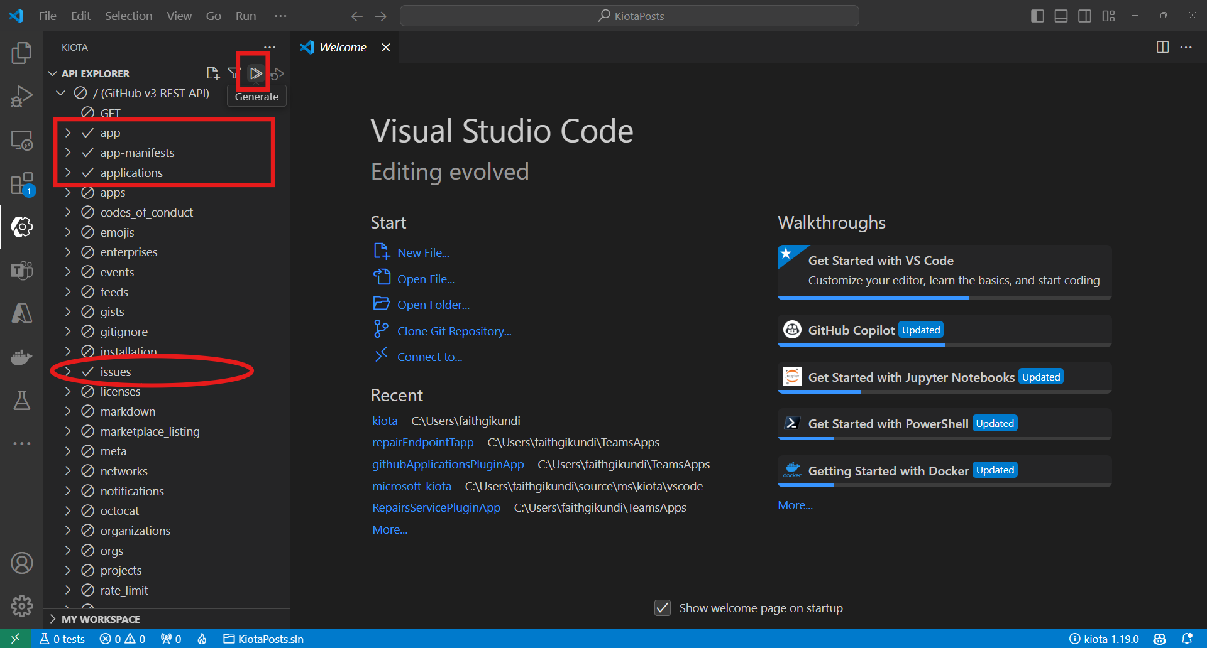Viewport: 1207px width, 648px height.
Task: Open the Manage gear icon
Action: point(21,606)
